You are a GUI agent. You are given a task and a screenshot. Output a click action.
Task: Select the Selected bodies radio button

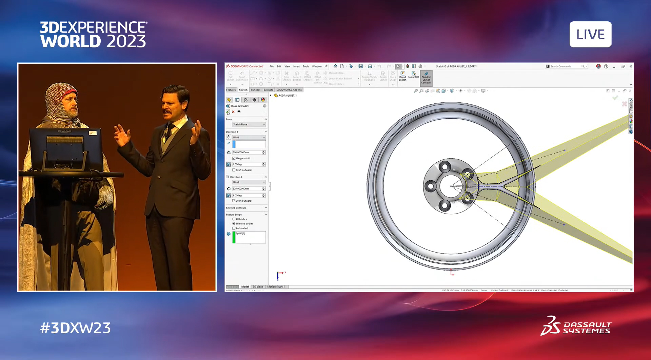pyautogui.click(x=234, y=224)
